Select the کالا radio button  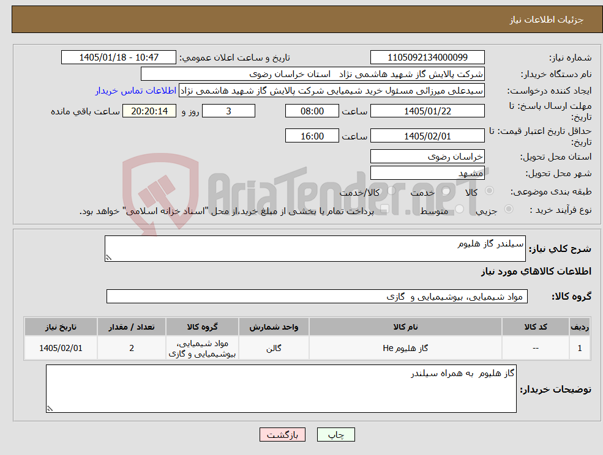point(490,191)
